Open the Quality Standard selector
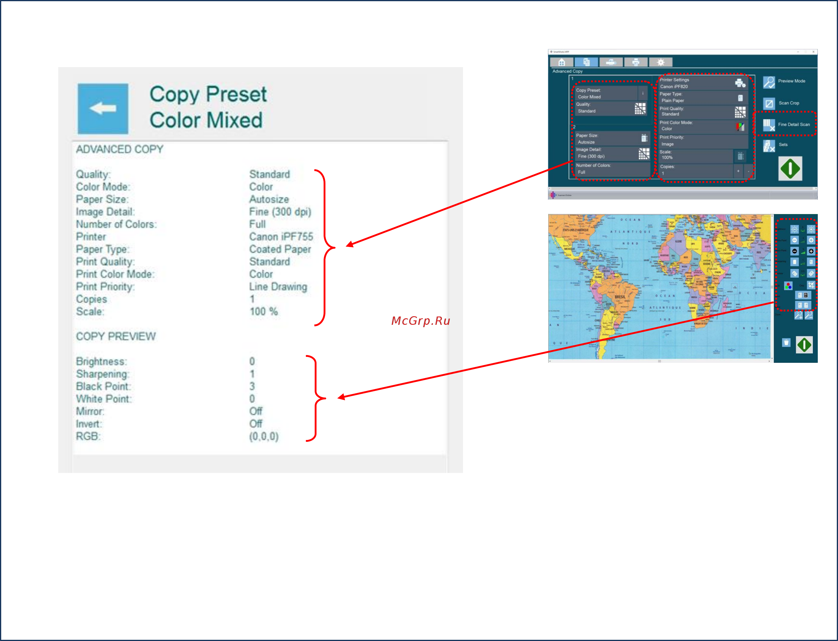The image size is (838, 641). (612, 108)
